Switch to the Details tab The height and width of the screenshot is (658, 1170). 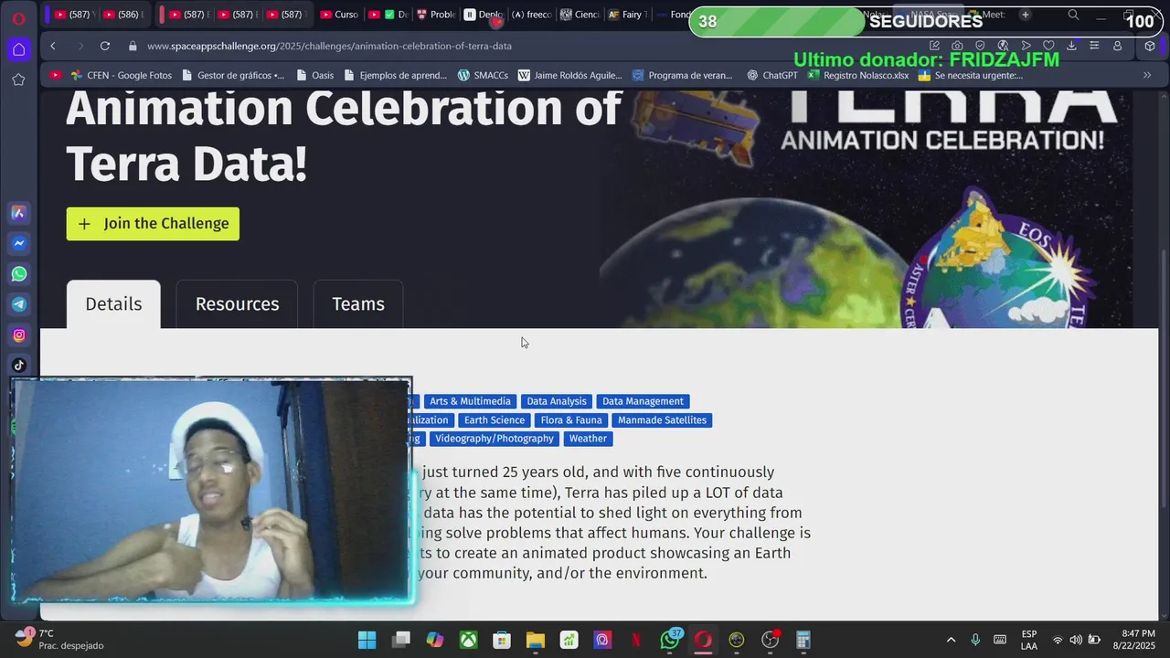click(113, 304)
